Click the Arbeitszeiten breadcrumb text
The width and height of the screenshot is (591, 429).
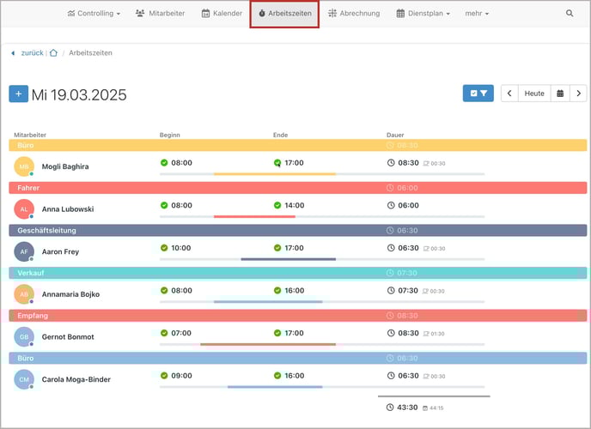coord(90,52)
